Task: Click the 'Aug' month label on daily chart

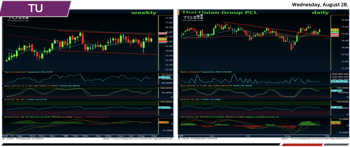Action: coord(288,136)
